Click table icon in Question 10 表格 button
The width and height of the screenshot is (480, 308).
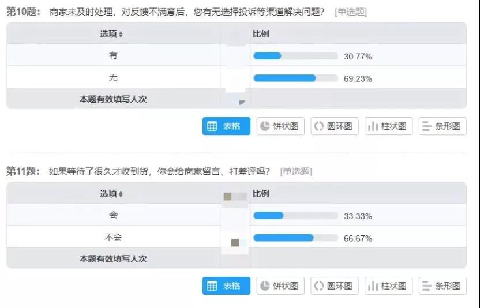pyautogui.click(x=212, y=126)
